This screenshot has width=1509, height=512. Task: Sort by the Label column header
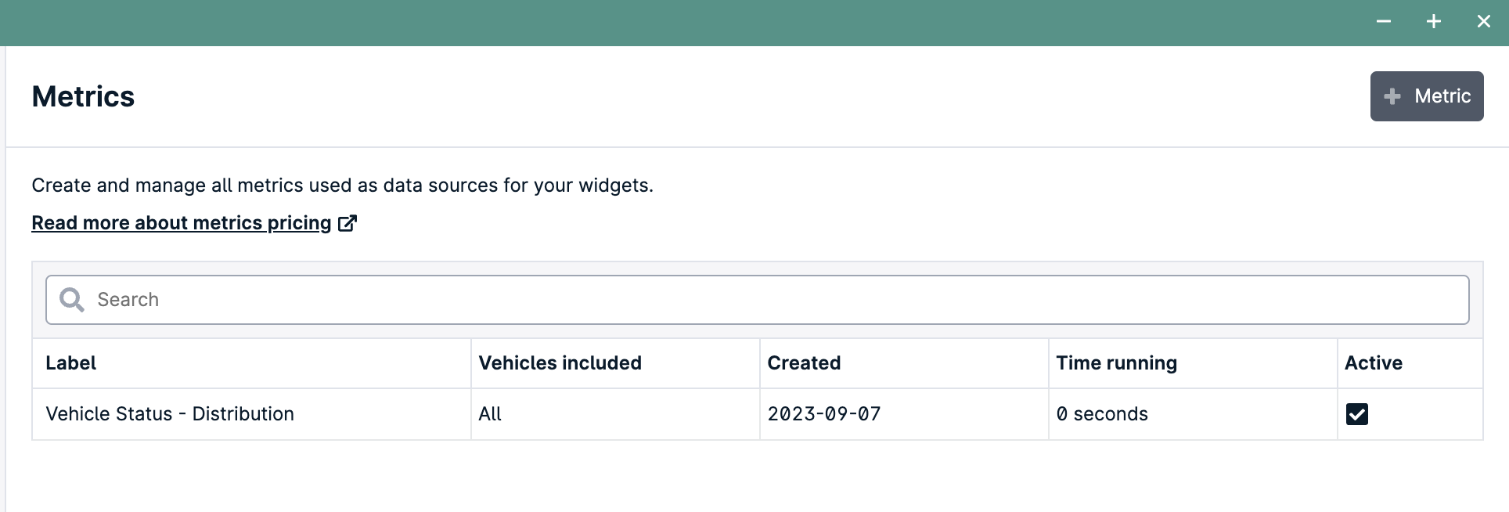[70, 363]
